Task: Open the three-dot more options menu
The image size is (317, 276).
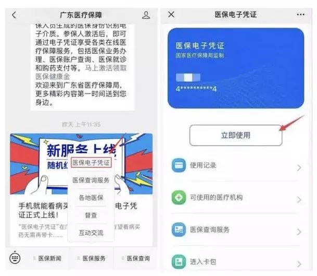Action: pos(301,15)
